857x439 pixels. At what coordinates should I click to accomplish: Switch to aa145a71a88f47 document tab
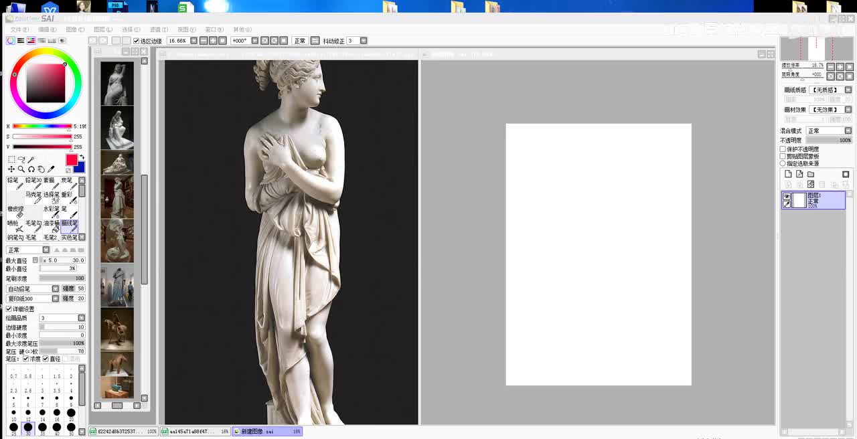[196, 432]
